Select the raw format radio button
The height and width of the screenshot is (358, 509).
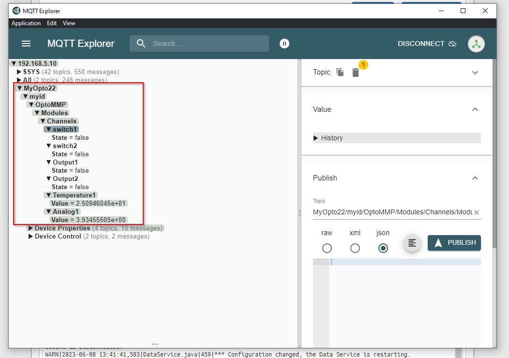[x=327, y=248]
